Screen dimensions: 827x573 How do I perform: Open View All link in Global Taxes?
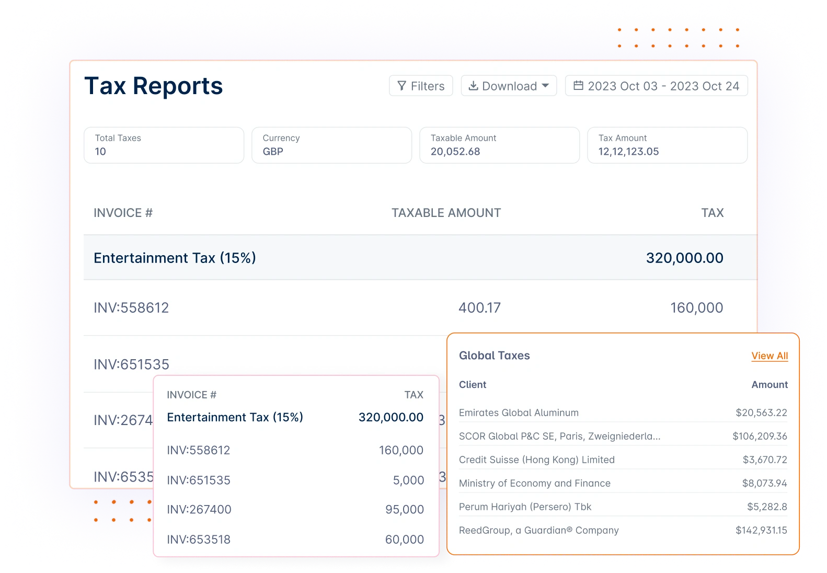[769, 356]
